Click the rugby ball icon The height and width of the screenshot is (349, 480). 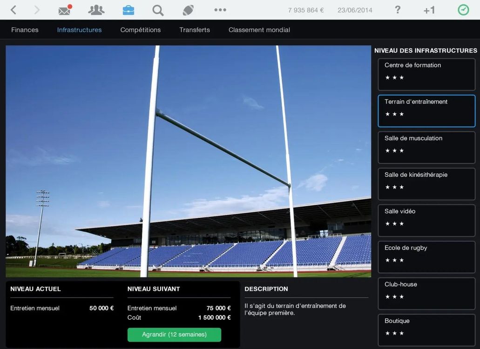point(188,10)
